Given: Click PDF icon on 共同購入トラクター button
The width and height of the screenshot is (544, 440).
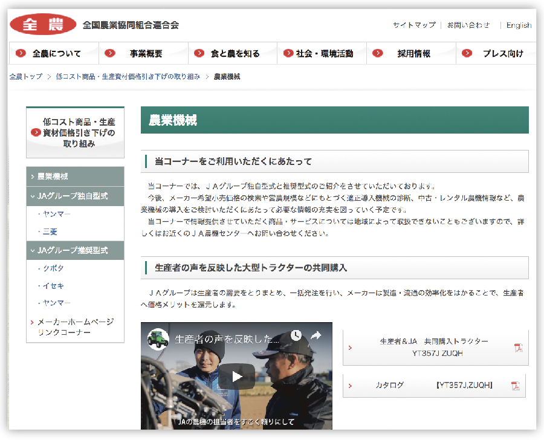Looking at the screenshot, I should click(x=519, y=348).
